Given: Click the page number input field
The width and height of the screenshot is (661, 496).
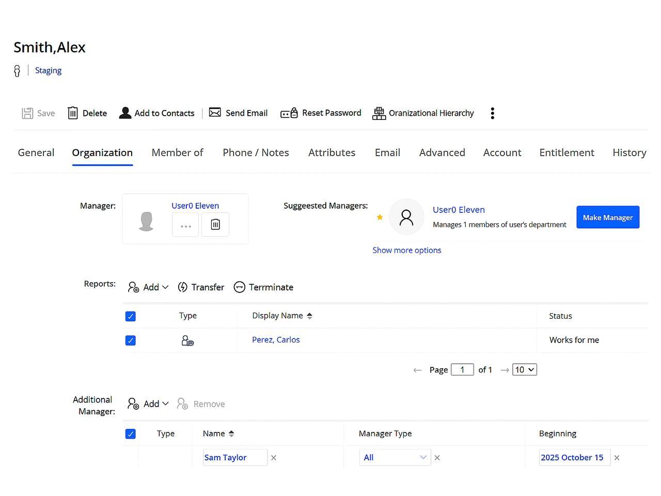Looking at the screenshot, I should [462, 369].
